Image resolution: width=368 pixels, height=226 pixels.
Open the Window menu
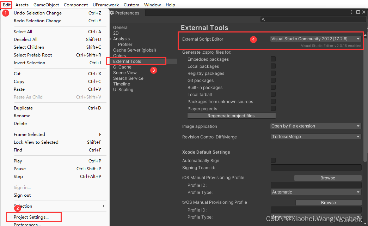tap(152, 5)
